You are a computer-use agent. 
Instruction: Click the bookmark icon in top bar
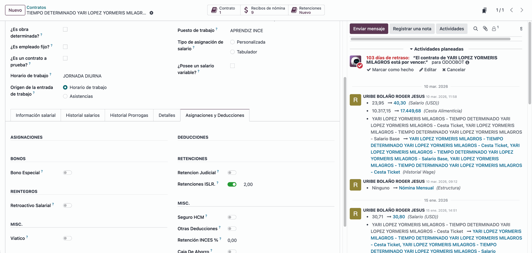click(484, 11)
